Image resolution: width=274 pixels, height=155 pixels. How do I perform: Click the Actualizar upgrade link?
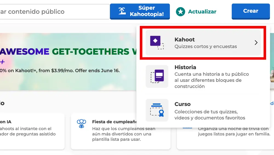[196, 11]
